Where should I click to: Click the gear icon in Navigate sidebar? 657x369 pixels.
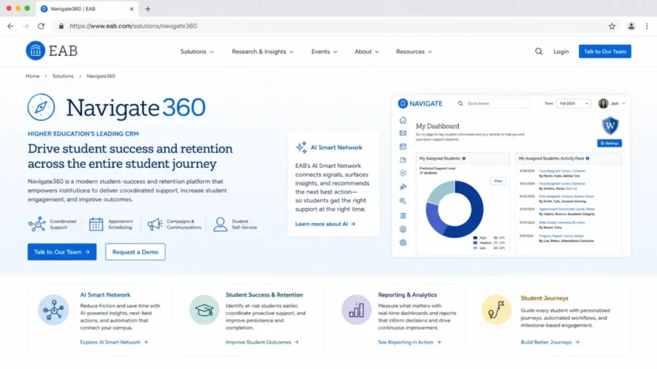click(403, 243)
